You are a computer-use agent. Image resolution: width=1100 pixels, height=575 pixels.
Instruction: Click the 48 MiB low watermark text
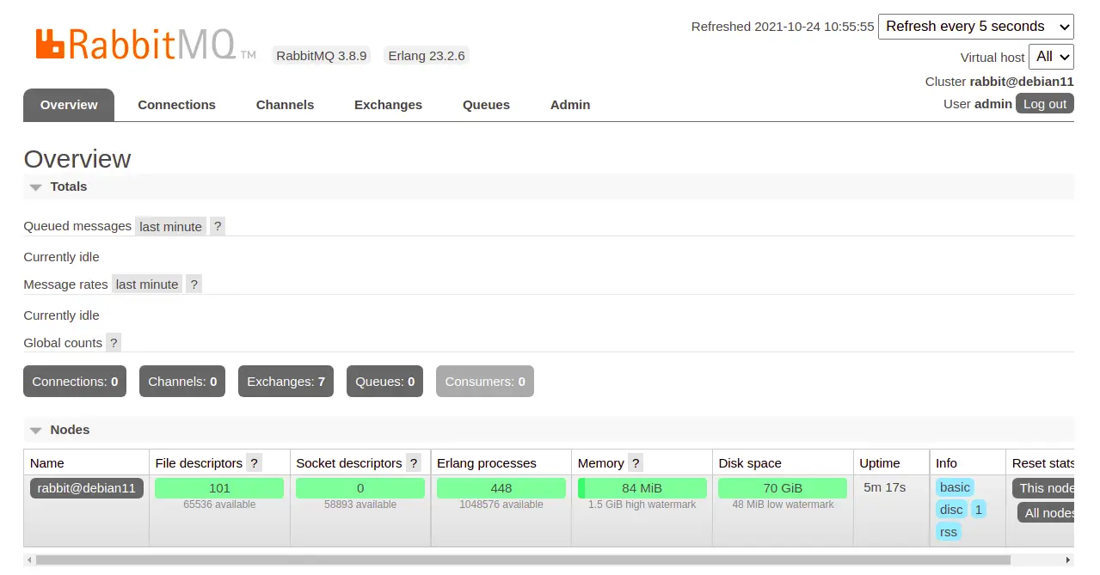pyautogui.click(x=783, y=505)
